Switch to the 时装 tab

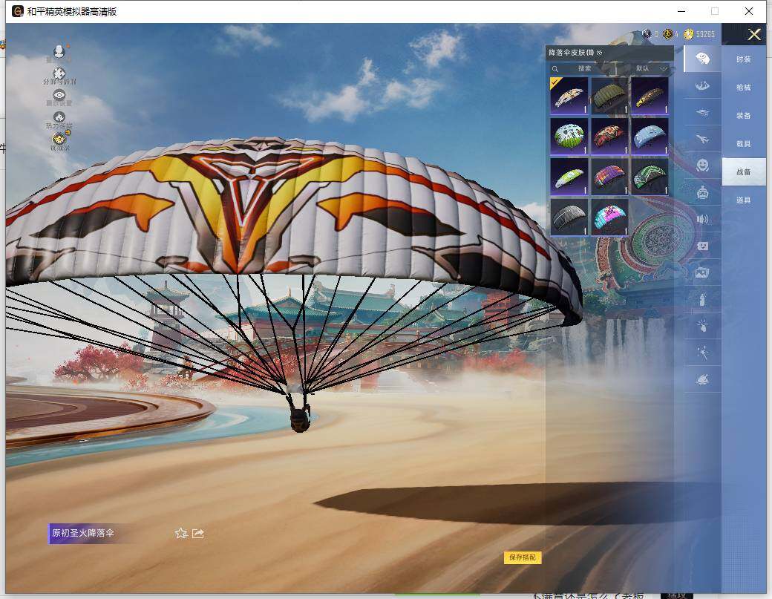pos(744,59)
